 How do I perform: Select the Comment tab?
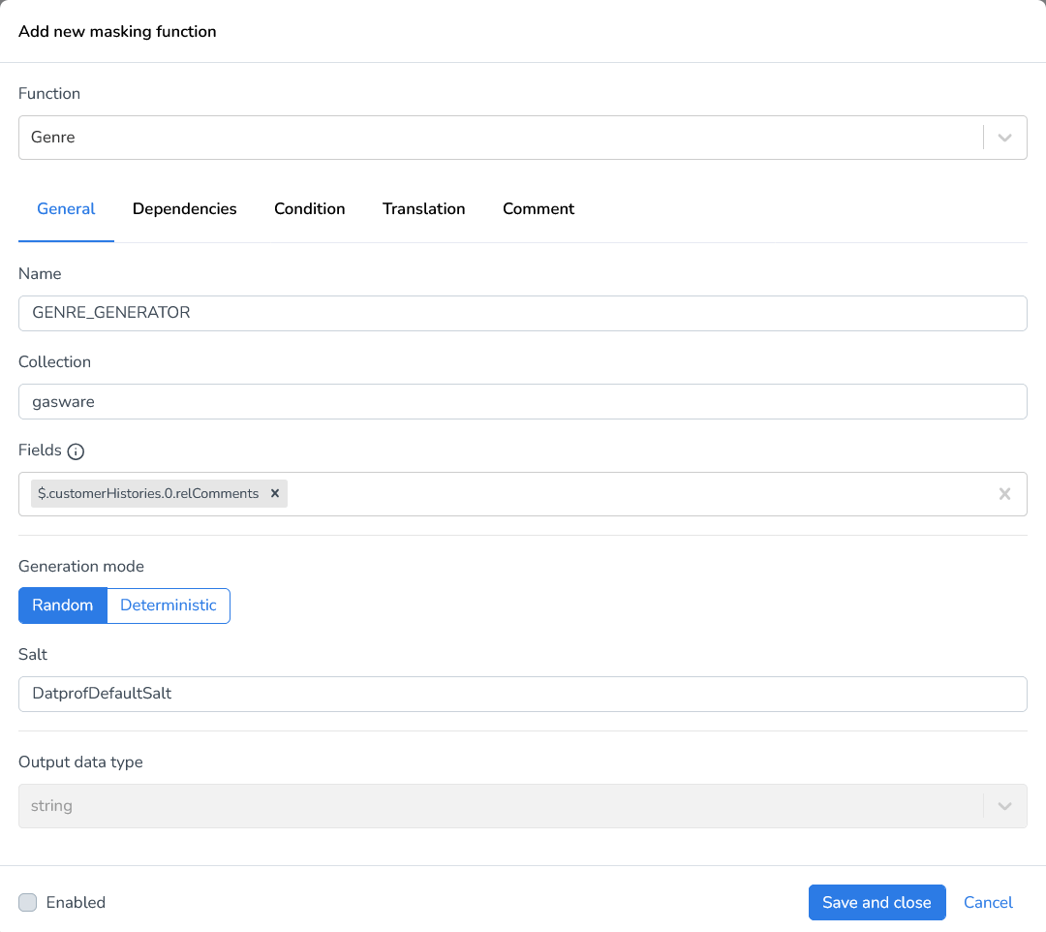coord(538,209)
